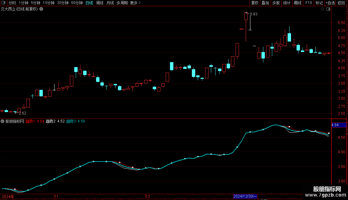Select the 30分钟 period
This screenshot has height=200, width=348.
coord(63,3)
